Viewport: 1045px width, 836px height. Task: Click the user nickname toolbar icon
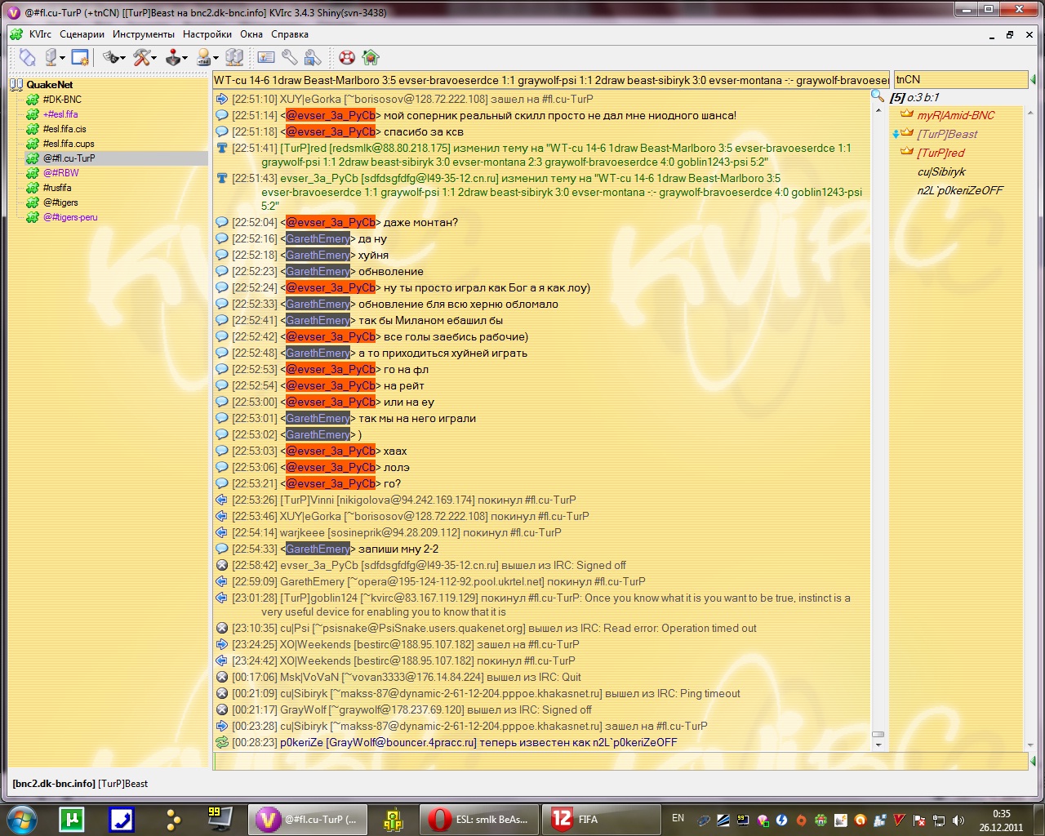point(203,57)
